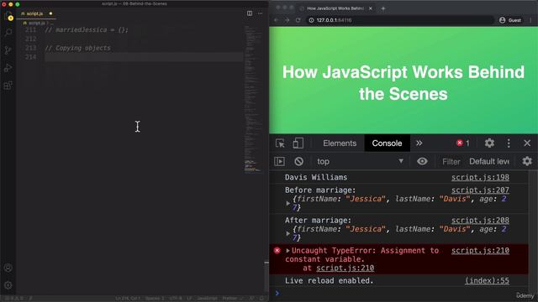Toggle the live expression eye icon
The width and height of the screenshot is (538, 302).
(422, 161)
